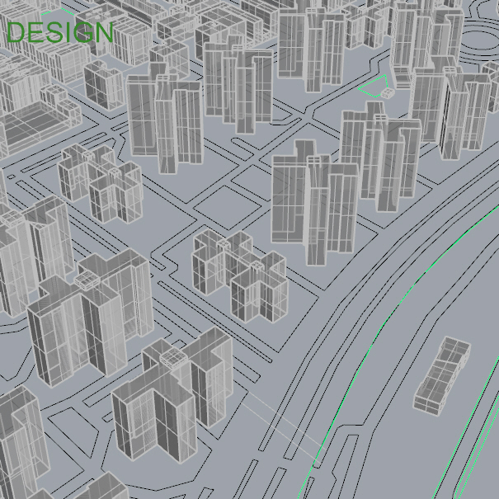This screenshot has height=499, width=499.
Task: Click the green DESIGN text label
Action: click(x=60, y=32)
